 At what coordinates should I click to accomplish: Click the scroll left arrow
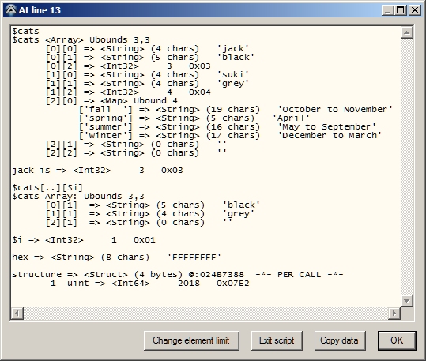[x=17, y=314]
